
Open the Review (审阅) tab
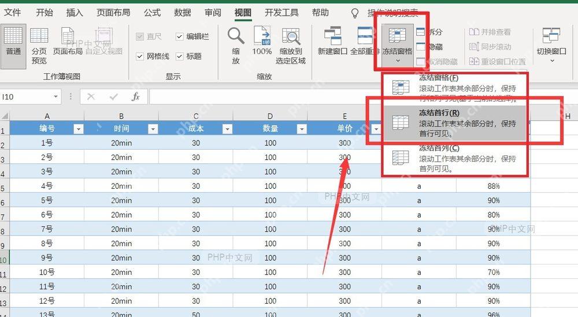(x=213, y=13)
